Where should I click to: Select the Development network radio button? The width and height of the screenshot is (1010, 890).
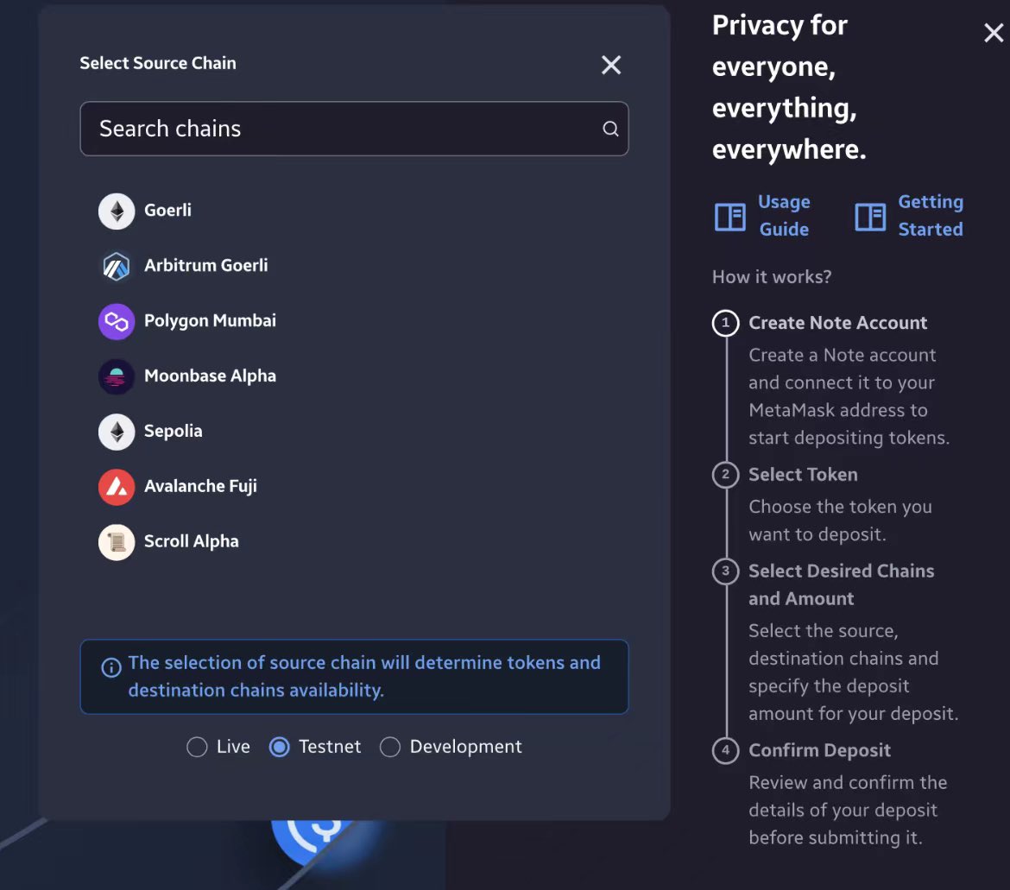389,747
